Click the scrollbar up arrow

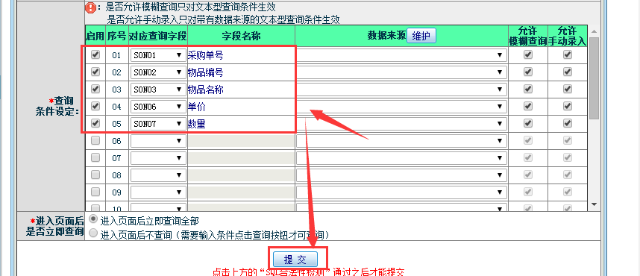(594, 31)
